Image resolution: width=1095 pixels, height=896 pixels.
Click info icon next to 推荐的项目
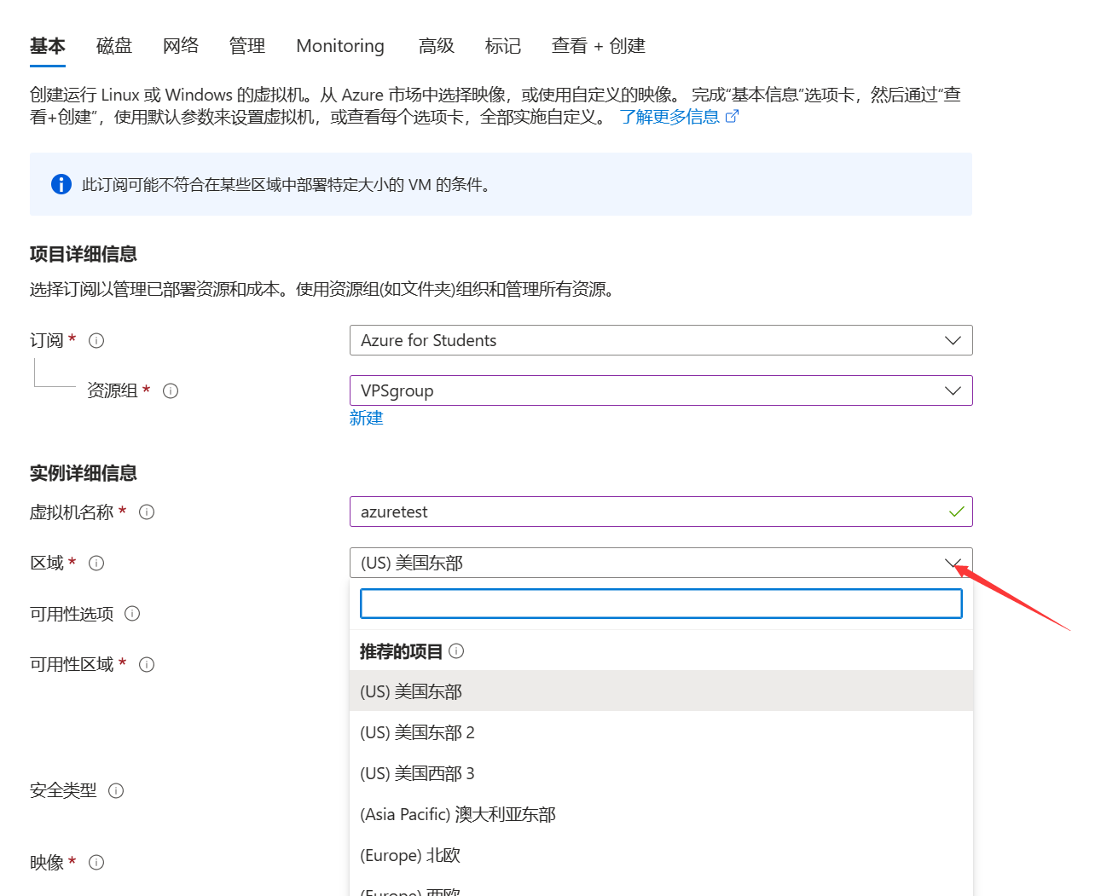(x=456, y=651)
